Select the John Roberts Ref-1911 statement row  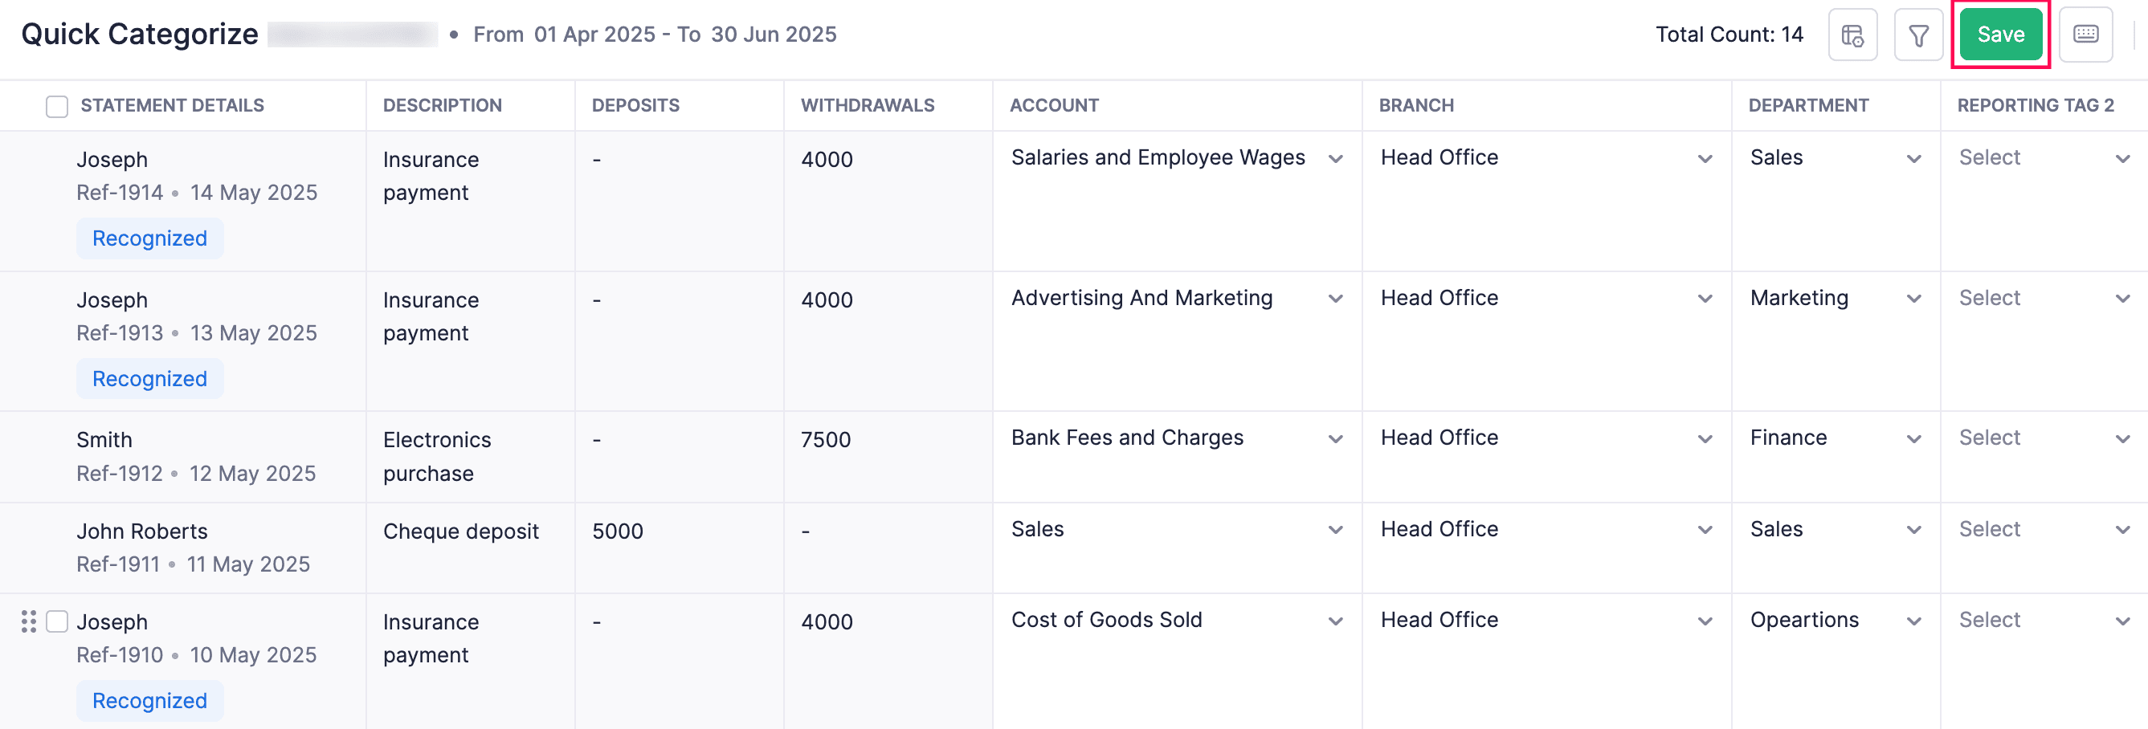(x=143, y=531)
